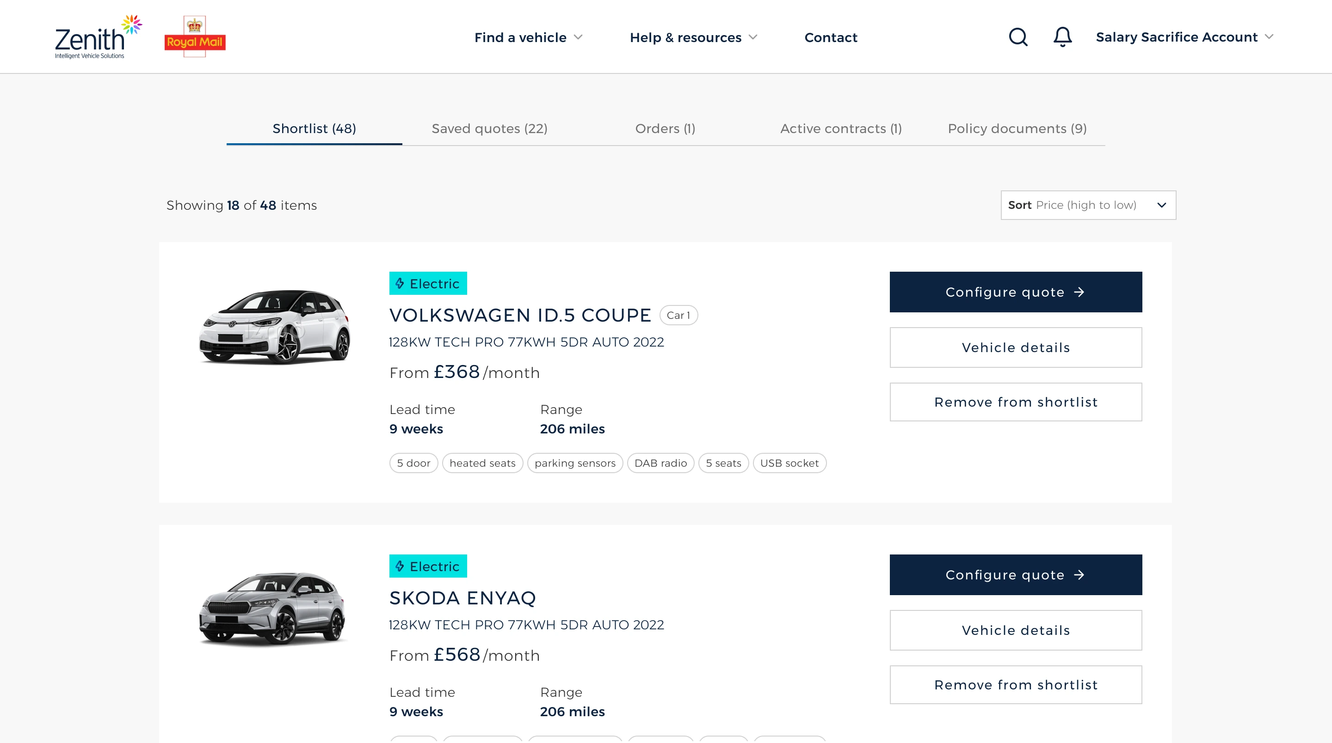Remove Skoda Enyaq from shortlist
Viewport: 1332px width, 743px height.
[1016, 685]
